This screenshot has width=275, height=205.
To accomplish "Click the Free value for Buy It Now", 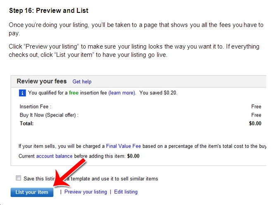I will (256, 115).
